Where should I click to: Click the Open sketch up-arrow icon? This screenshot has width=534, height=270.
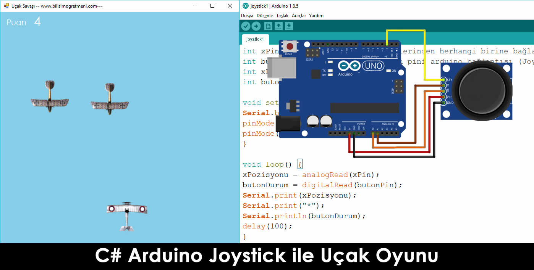(279, 26)
